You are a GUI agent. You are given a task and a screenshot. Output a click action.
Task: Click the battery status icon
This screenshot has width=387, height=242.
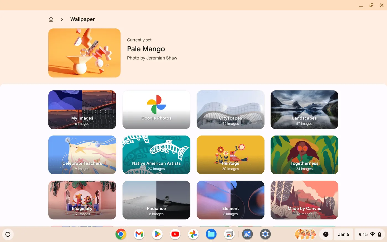coord(380,234)
